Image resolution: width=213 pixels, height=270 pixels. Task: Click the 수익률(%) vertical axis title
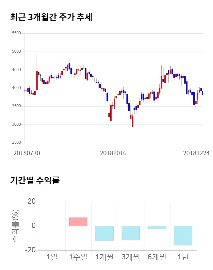tap(15, 226)
